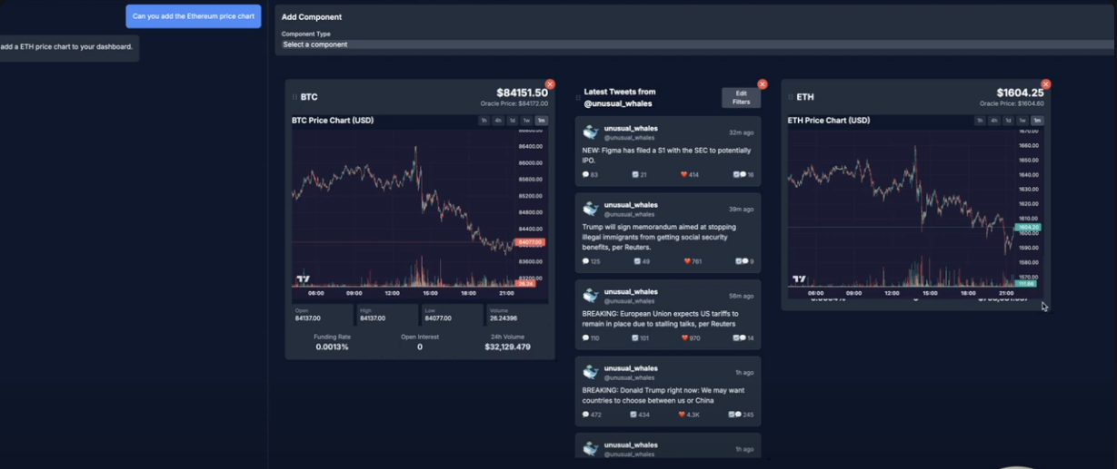Remove the ETH widget with its red X
The height and width of the screenshot is (469, 1117).
click(1046, 84)
